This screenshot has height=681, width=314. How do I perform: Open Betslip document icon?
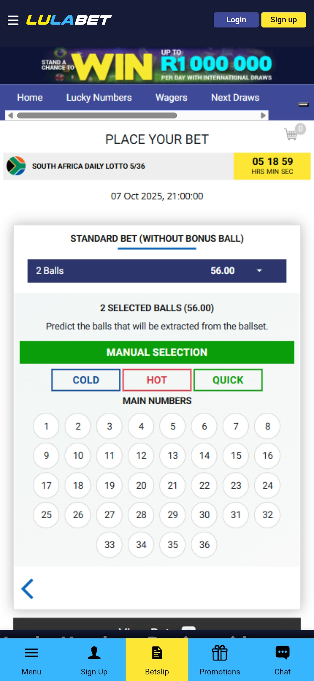pos(157,652)
